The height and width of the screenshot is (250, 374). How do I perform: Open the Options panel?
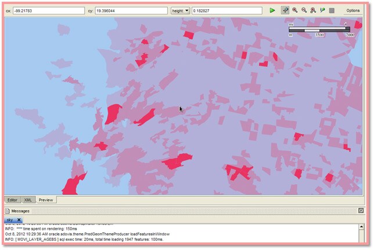(353, 10)
